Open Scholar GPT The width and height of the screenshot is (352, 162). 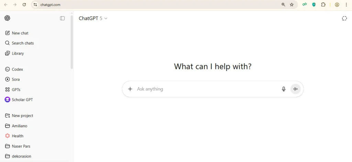[22, 100]
